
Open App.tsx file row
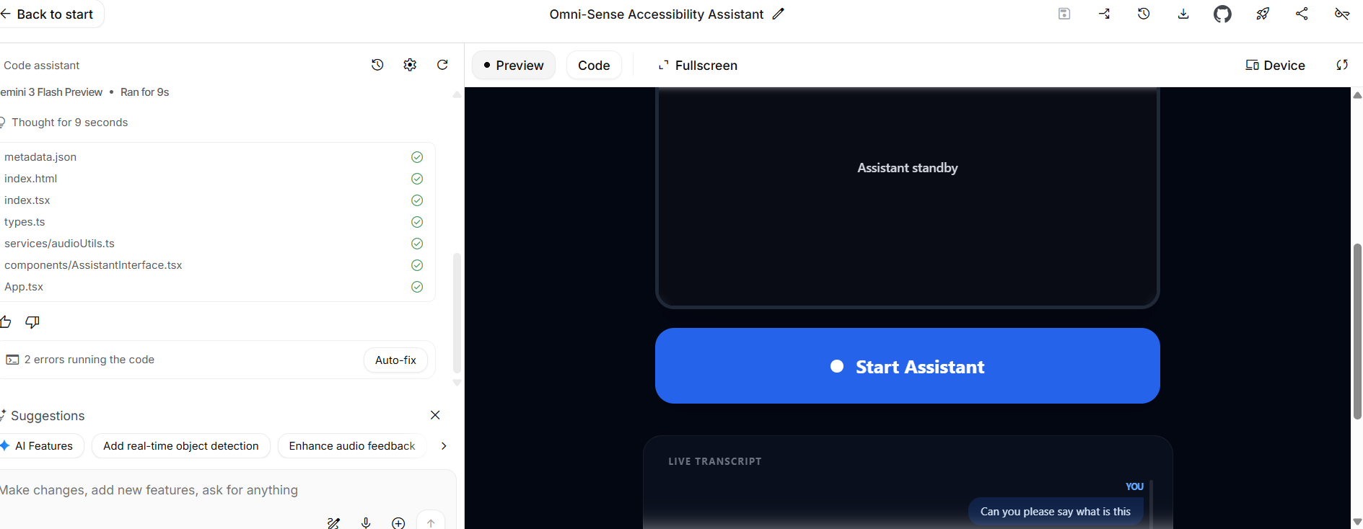pos(214,287)
